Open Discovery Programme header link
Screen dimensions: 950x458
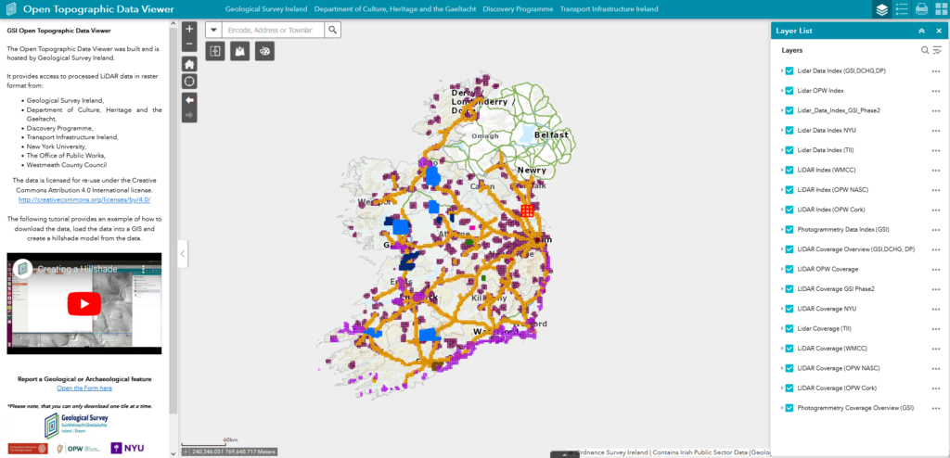(518, 9)
